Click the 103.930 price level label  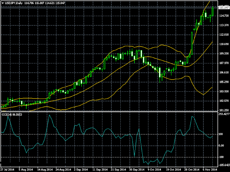pos(224,92)
